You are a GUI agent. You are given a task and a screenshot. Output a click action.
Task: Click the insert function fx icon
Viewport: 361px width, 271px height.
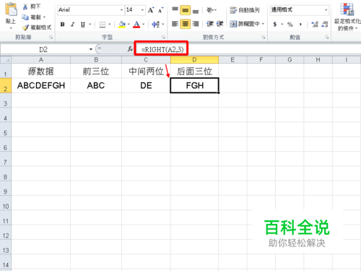tap(130, 49)
